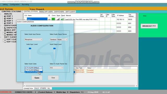Close the Audio Configuration dialog
167x94 pixels.
[x=53, y=78]
